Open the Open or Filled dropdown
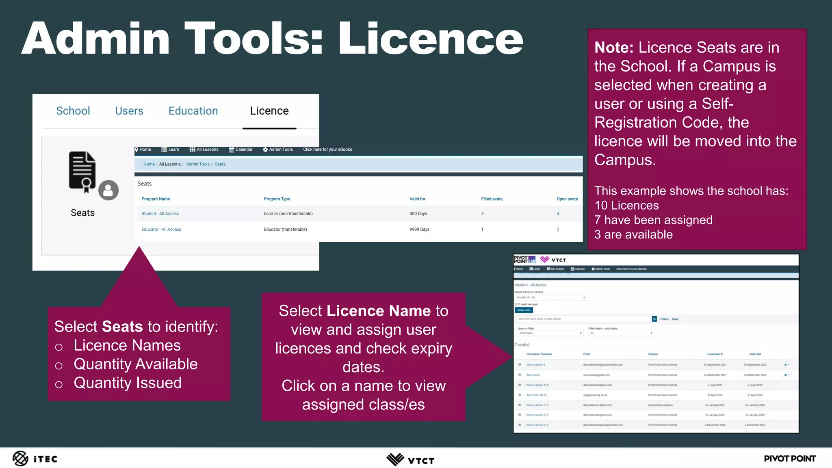 click(x=550, y=333)
